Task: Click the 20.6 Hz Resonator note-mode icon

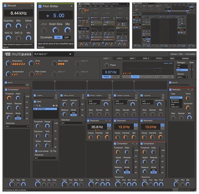Action: pyautogui.click(x=109, y=125)
